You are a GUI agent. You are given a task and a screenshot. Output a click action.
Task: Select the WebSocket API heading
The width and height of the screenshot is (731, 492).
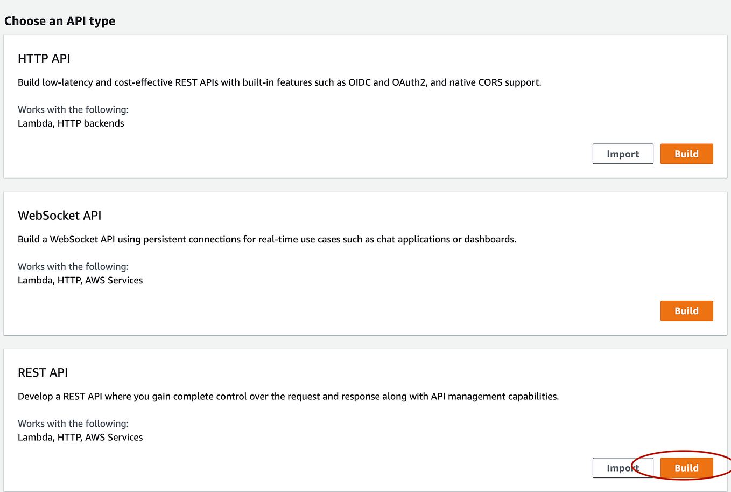click(x=59, y=215)
